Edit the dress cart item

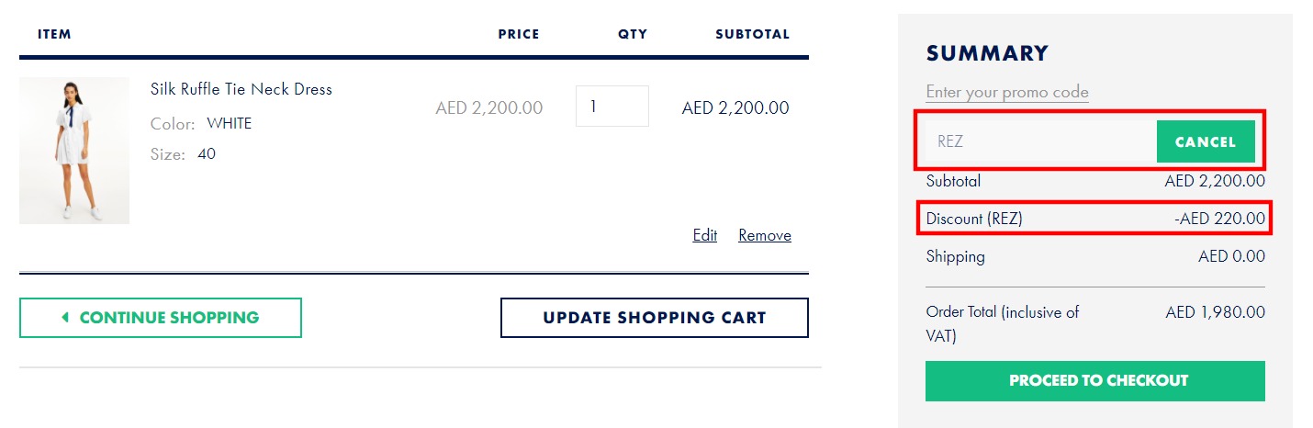pyautogui.click(x=705, y=235)
